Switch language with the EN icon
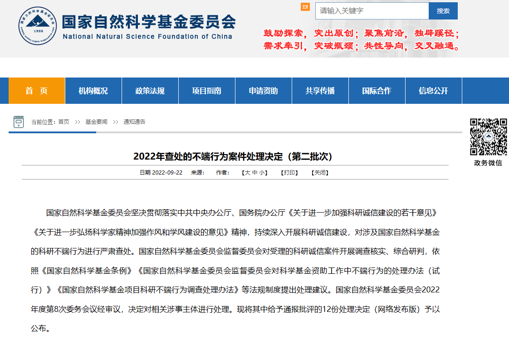 click(305, 7)
